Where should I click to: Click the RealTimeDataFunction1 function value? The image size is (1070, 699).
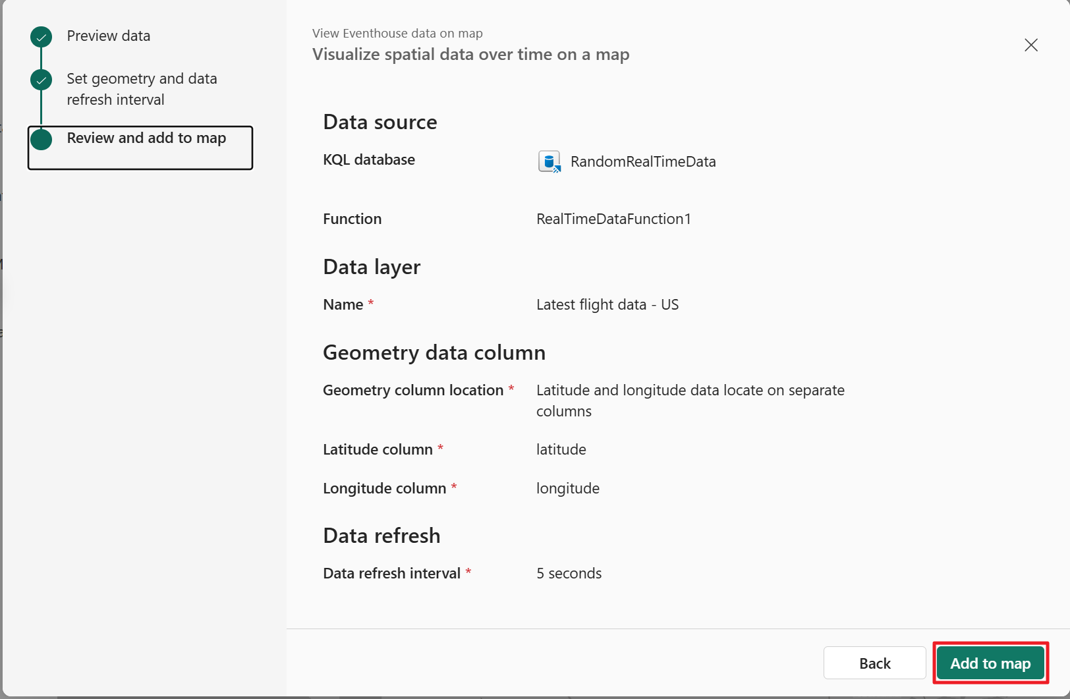click(x=613, y=219)
